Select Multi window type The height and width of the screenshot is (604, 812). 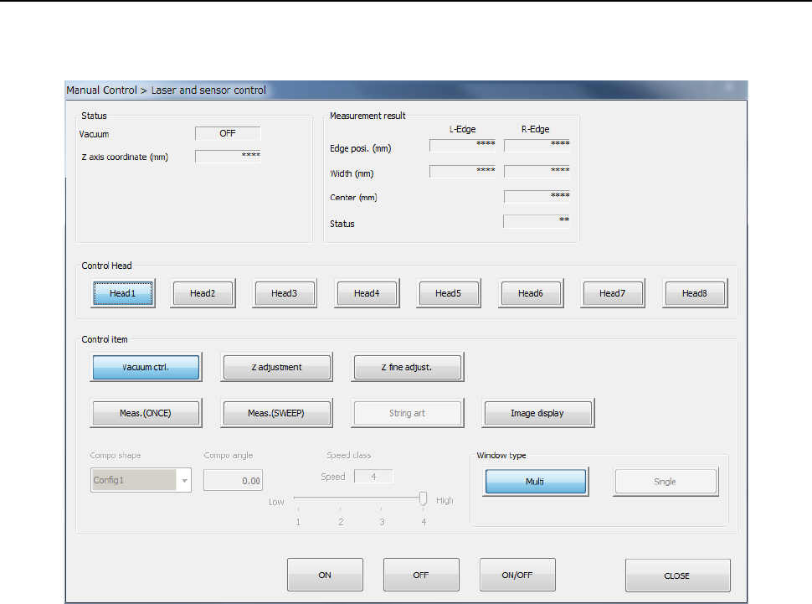tap(537, 482)
